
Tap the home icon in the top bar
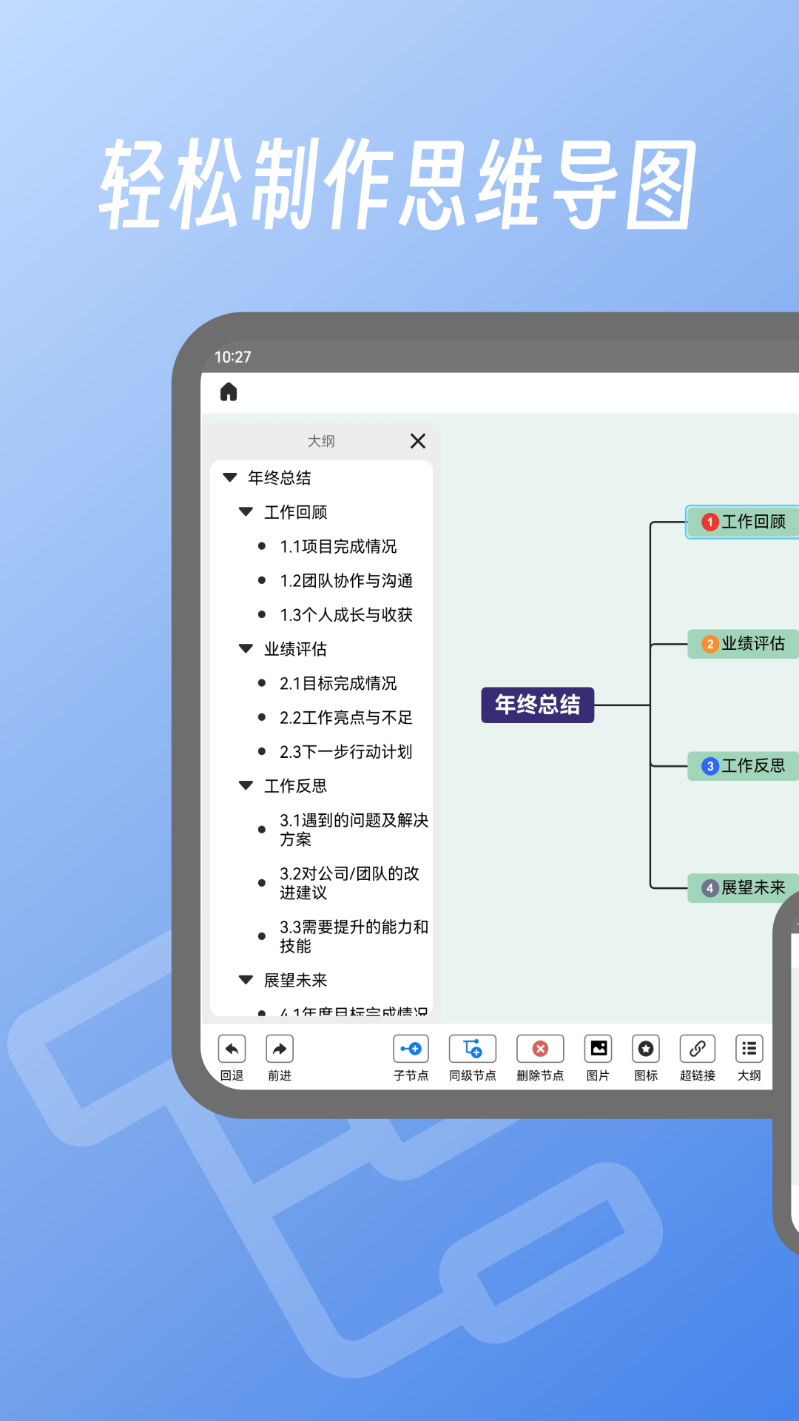229,392
